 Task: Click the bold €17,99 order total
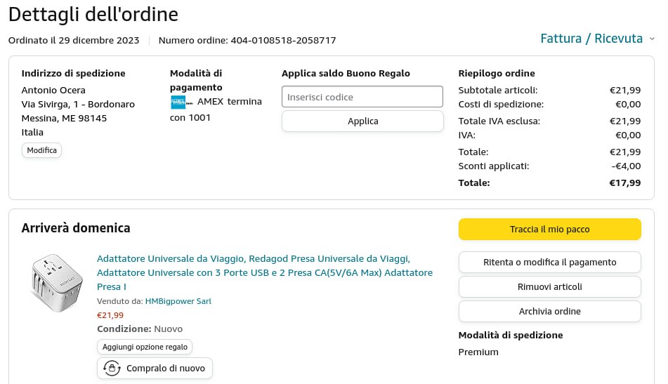click(x=624, y=183)
